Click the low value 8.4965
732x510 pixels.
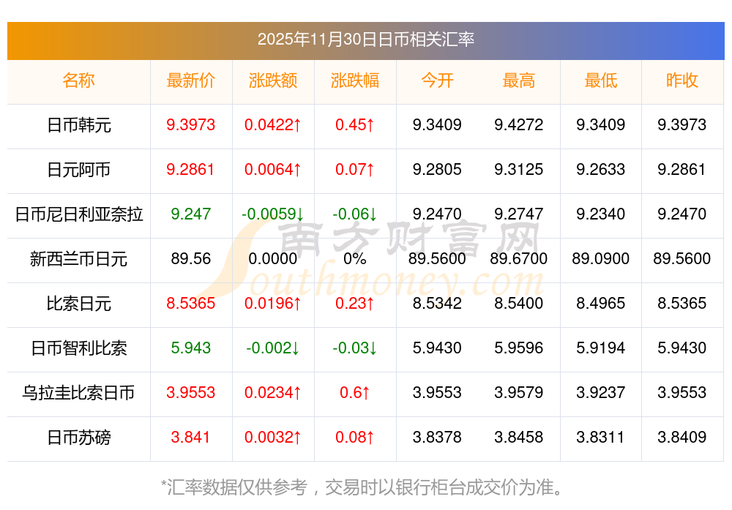tap(601, 304)
